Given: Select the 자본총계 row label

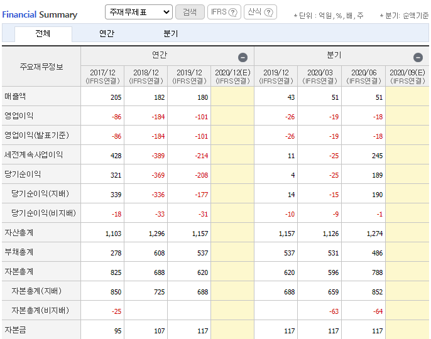Looking at the screenshot, I should click(x=19, y=272).
